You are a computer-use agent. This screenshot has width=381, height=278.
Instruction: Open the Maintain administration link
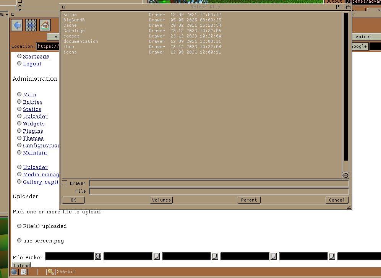coord(35,153)
